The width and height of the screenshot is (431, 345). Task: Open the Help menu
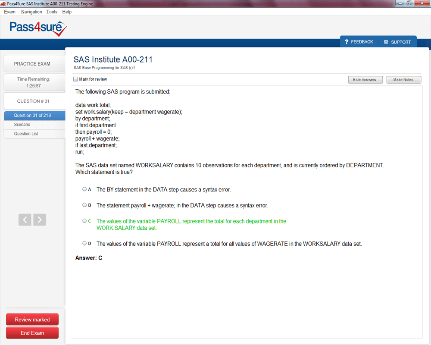[67, 12]
